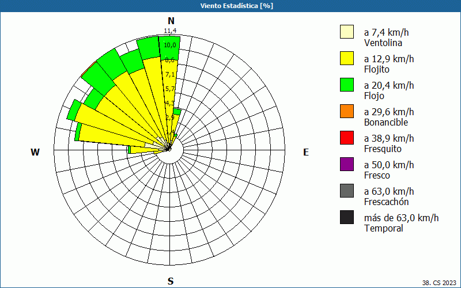Click the '38. CS 2023' footer text
Image resolution: width=461 pixels, height=288 pixels.
point(439,283)
